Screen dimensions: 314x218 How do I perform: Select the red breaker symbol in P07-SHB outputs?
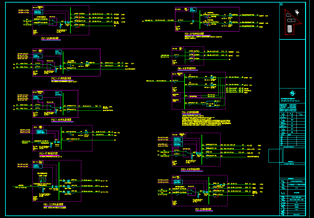click(x=77, y=27)
